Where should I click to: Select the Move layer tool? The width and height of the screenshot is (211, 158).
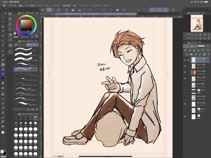pyautogui.click(x=3, y=36)
